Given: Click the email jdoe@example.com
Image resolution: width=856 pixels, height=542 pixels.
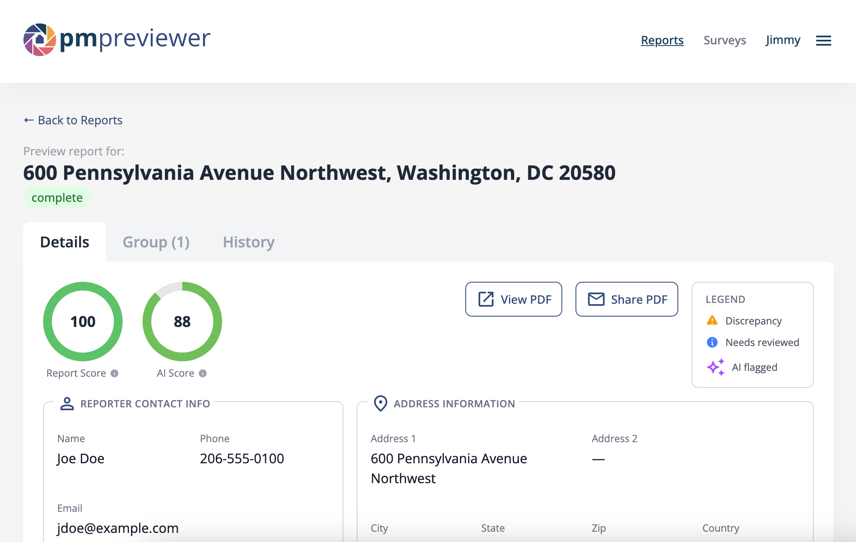Looking at the screenshot, I should click(x=118, y=528).
